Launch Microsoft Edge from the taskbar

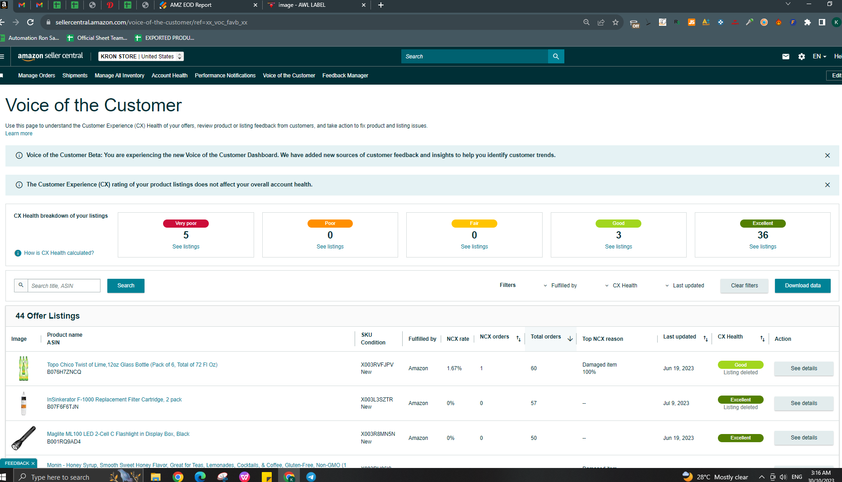tap(200, 477)
